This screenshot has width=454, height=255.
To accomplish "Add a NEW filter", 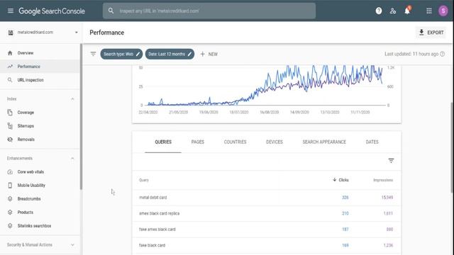I will pos(209,54).
